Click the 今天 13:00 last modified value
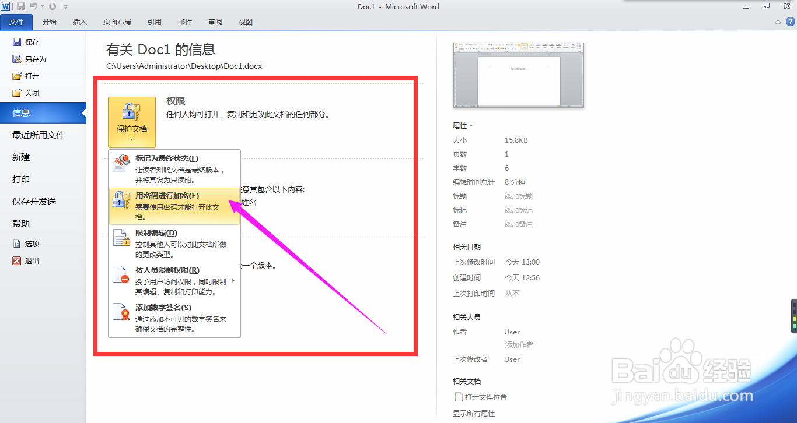 (x=522, y=262)
